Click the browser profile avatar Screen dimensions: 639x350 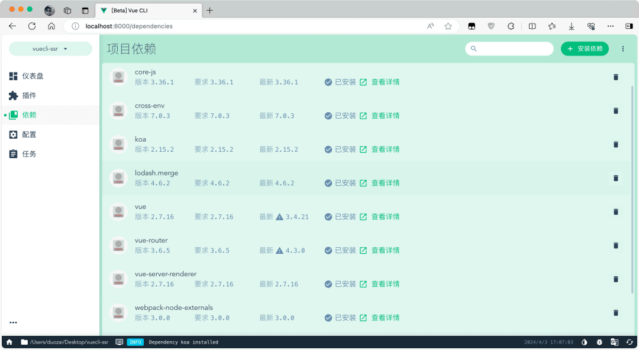coord(49,10)
